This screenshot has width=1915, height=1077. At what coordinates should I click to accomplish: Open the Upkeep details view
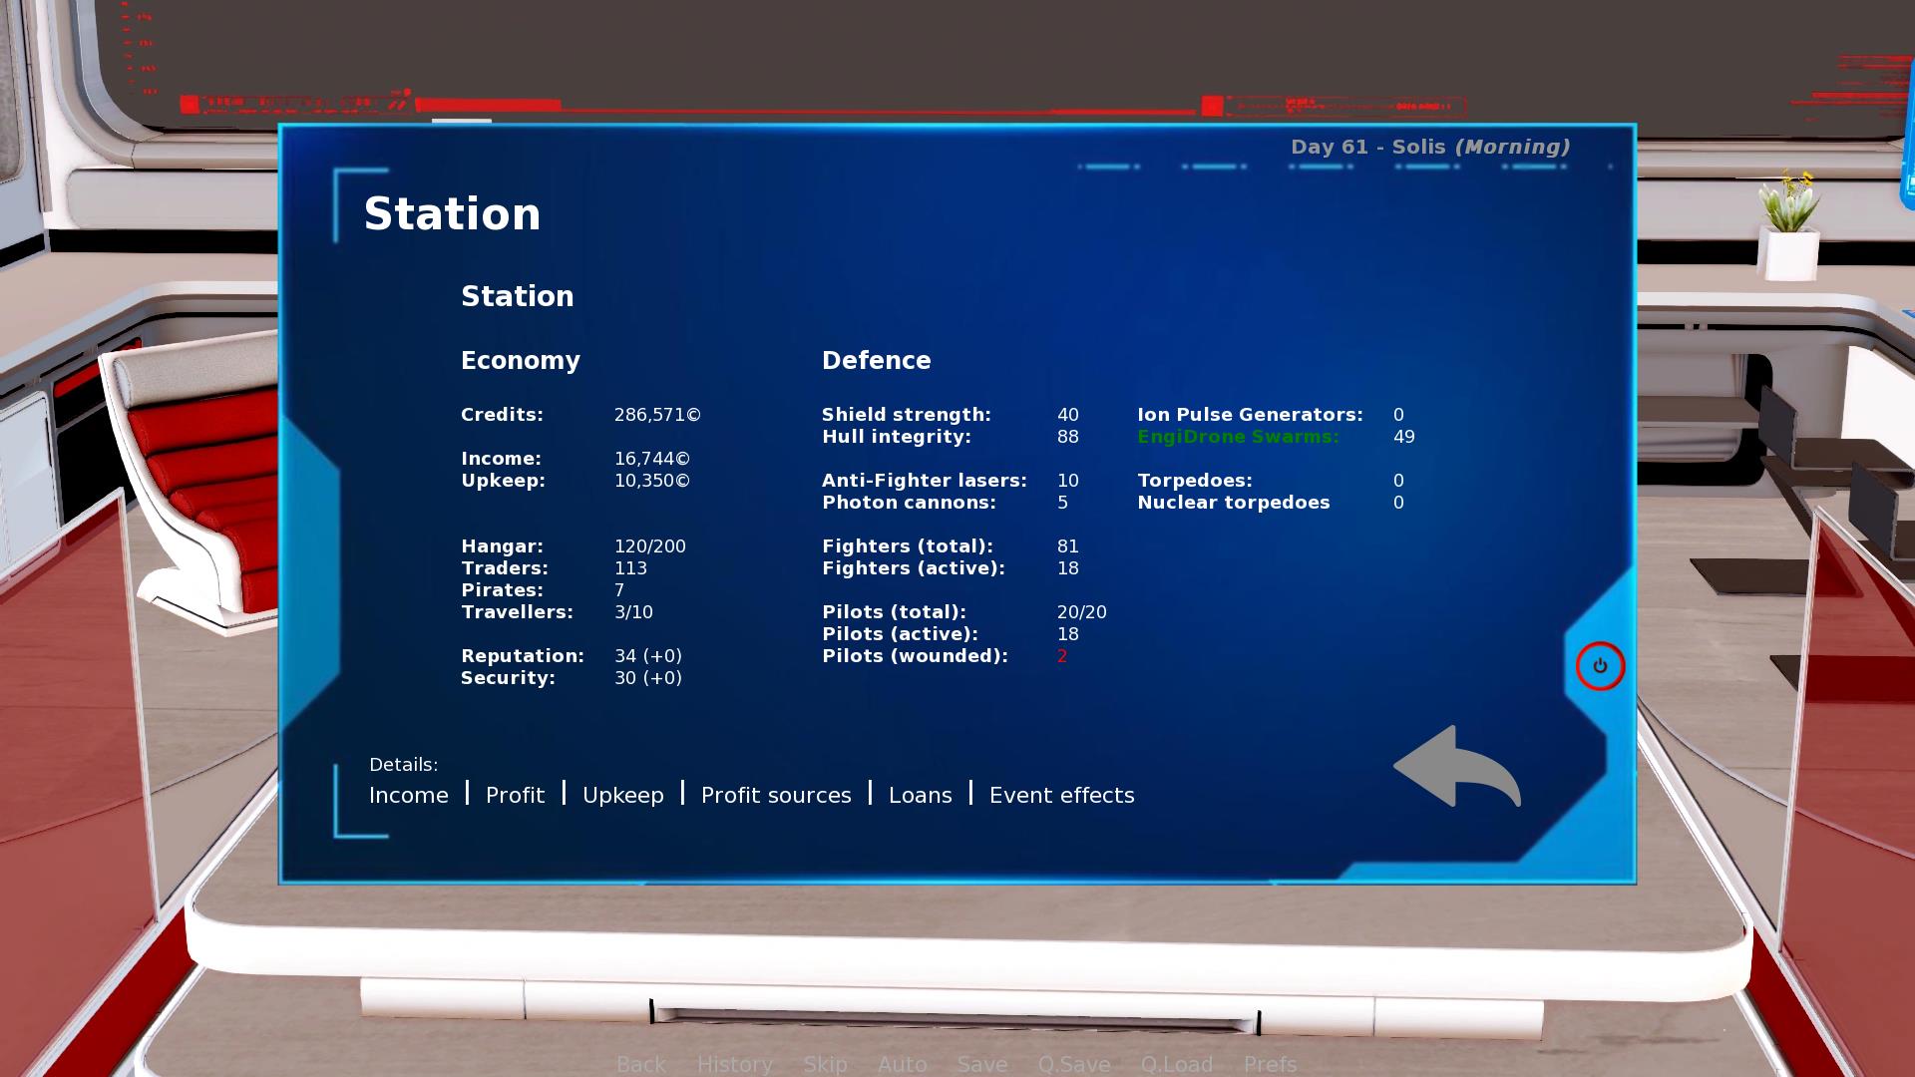pos(622,794)
